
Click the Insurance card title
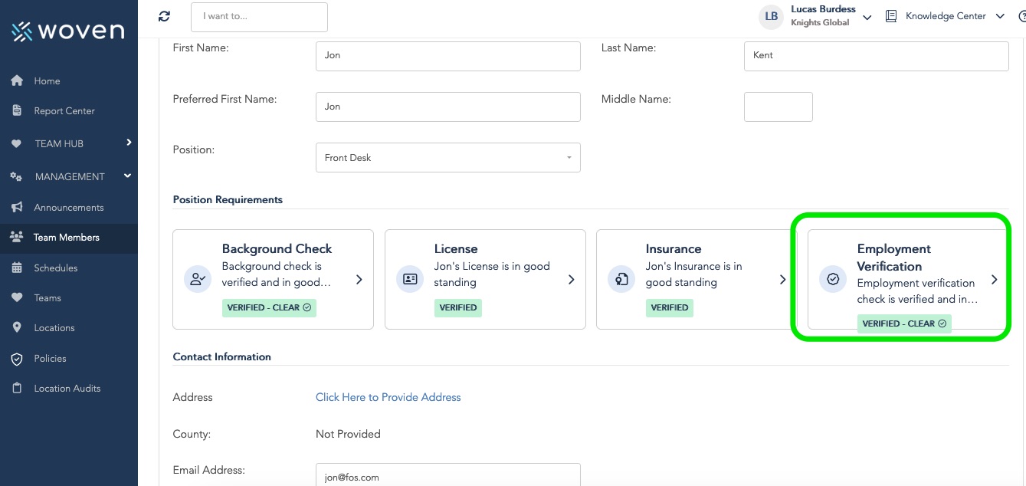click(674, 248)
